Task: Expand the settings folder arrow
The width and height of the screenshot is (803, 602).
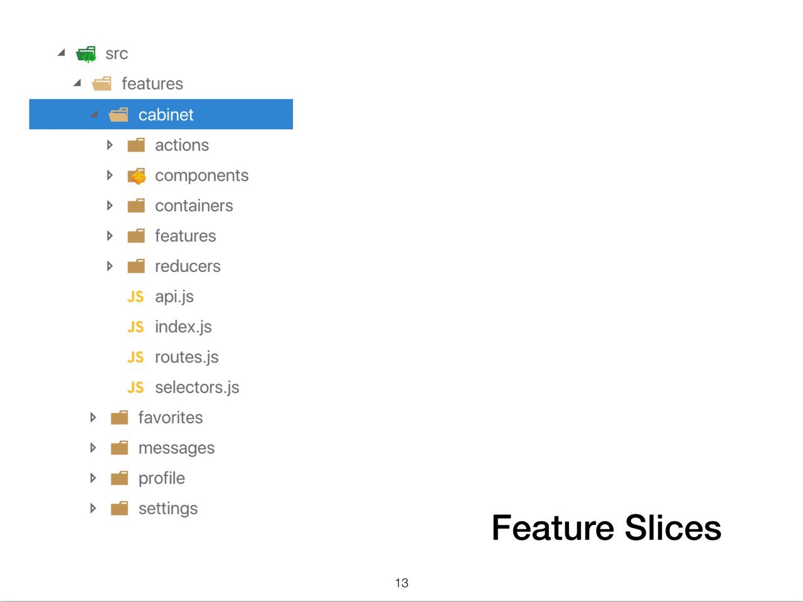Action: pos(93,508)
